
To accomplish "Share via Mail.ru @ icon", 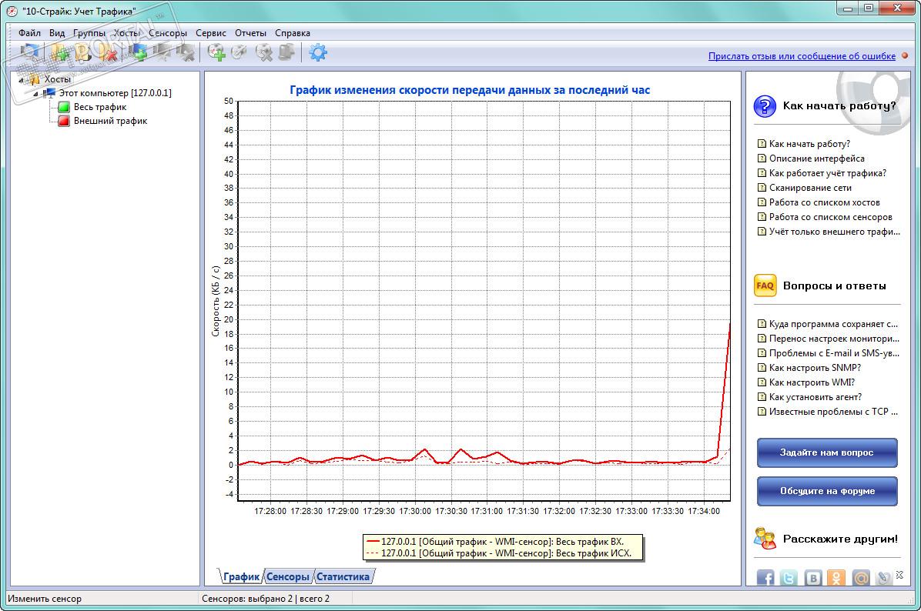I will [860, 578].
